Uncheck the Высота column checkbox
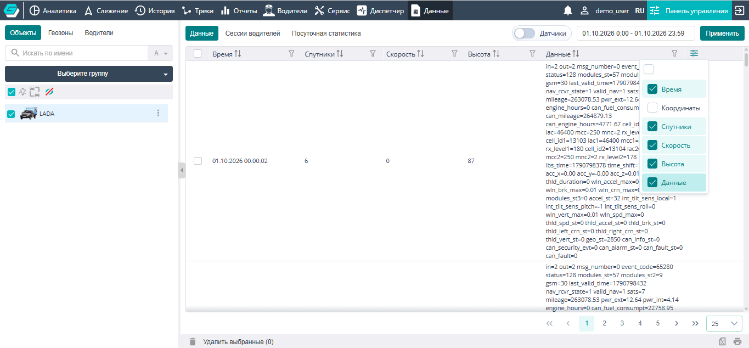749x348 pixels. click(x=652, y=164)
